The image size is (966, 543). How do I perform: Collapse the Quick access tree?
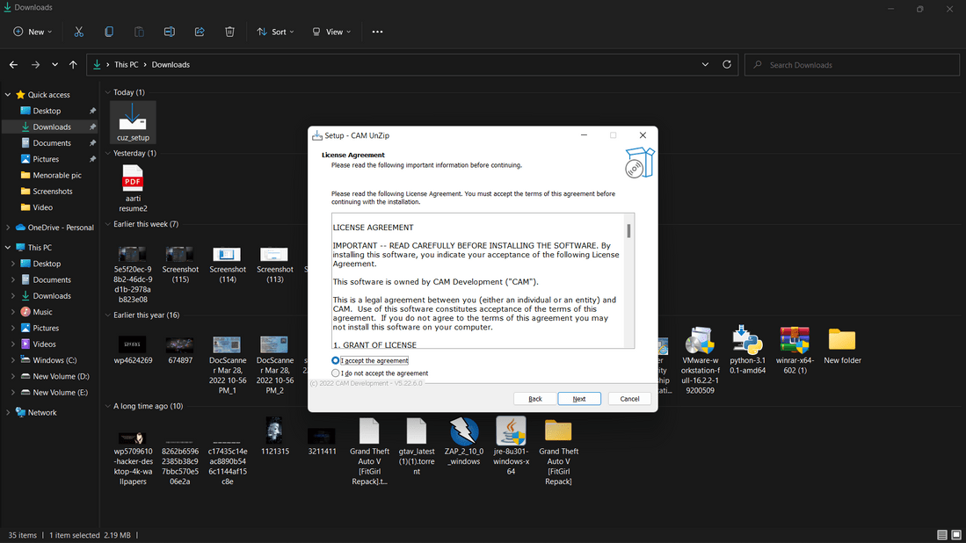point(8,95)
